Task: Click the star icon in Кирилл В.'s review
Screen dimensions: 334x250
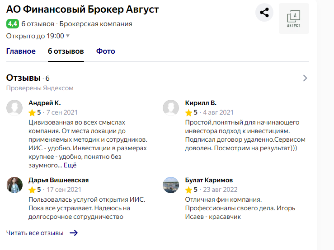Action: click(189, 112)
